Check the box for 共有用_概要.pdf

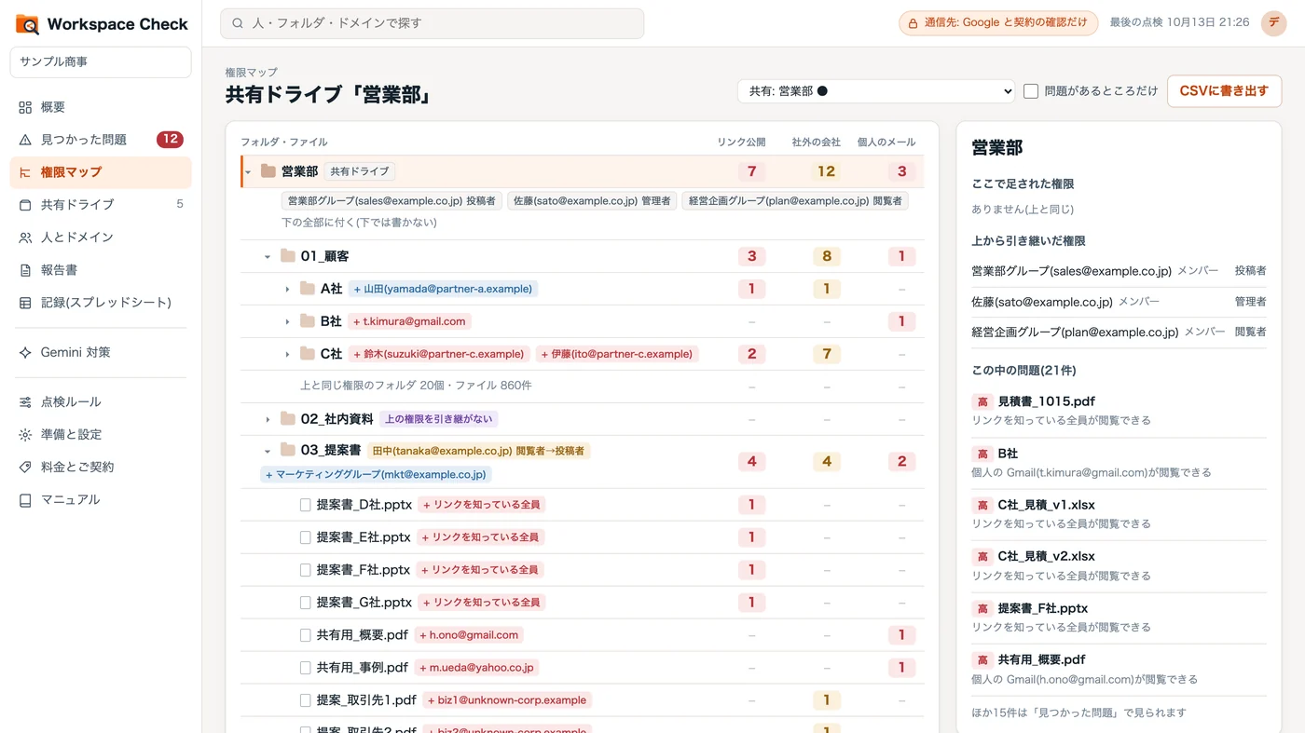point(305,635)
